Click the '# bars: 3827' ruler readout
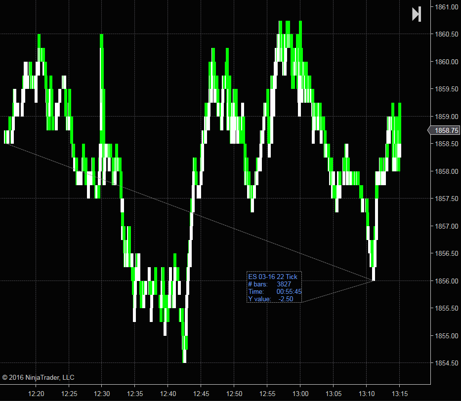 (270, 284)
